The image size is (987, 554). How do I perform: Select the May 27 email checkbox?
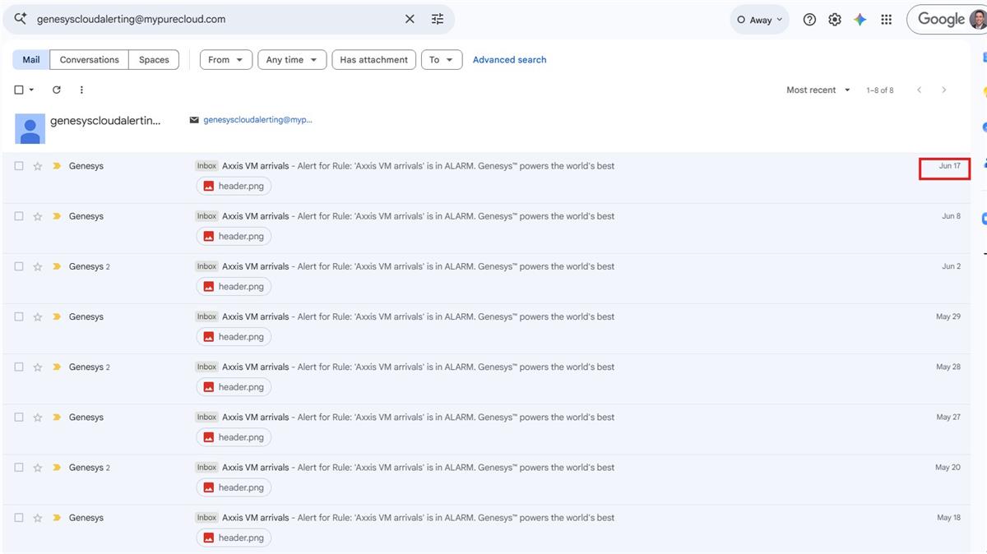19,417
